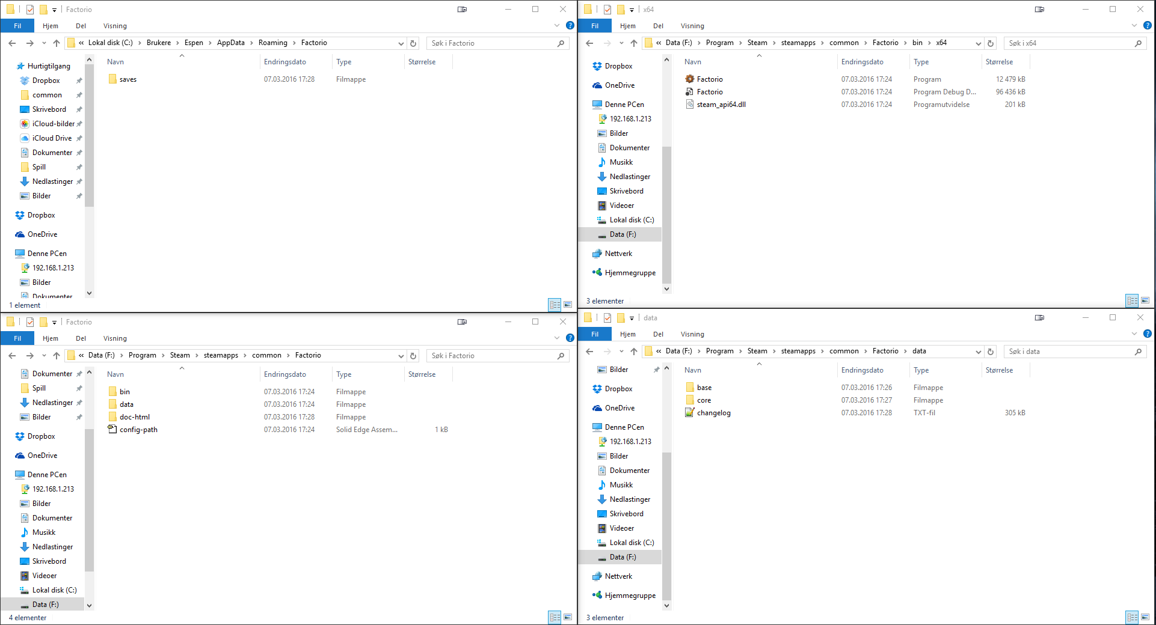Expand the chevron after bin in x64 address bar
This screenshot has height=625, width=1156.
pyautogui.click(x=929, y=43)
